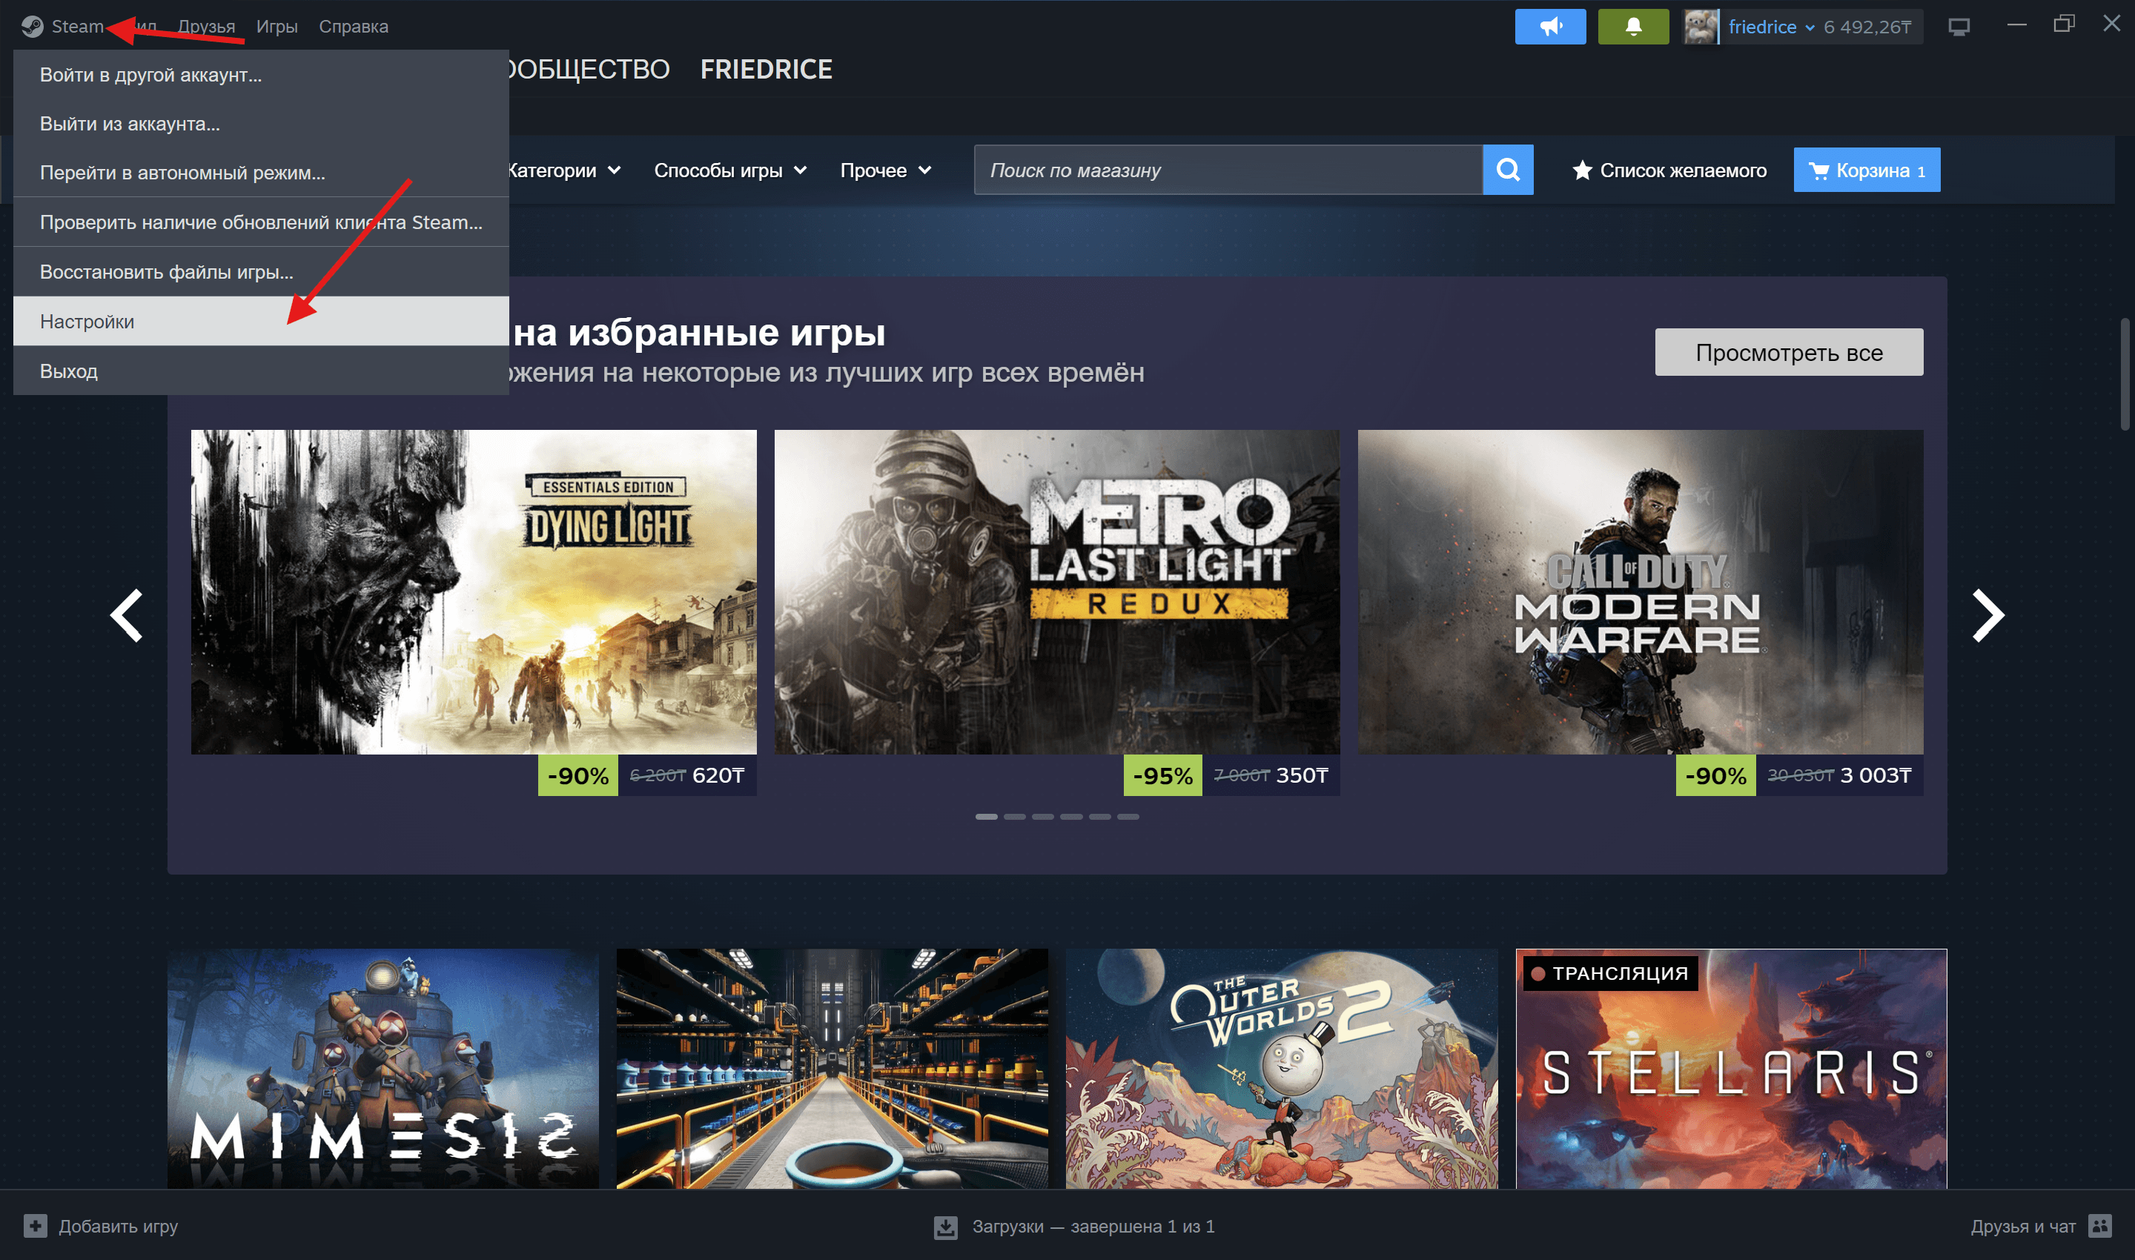Open Друзья и чат link

(2023, 1226)
